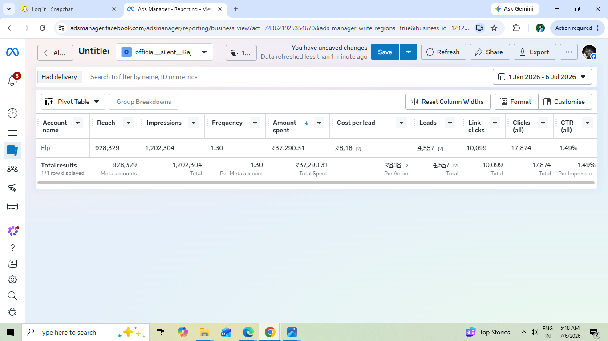Click the Meta logo in sidebar
The image size is (608, 341).
click(x=12, y=52)
